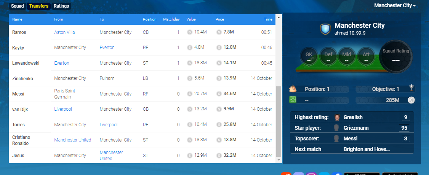Click the Att rating badge
Viewport: 429px width, 175px height.
(x=366, y=57)
